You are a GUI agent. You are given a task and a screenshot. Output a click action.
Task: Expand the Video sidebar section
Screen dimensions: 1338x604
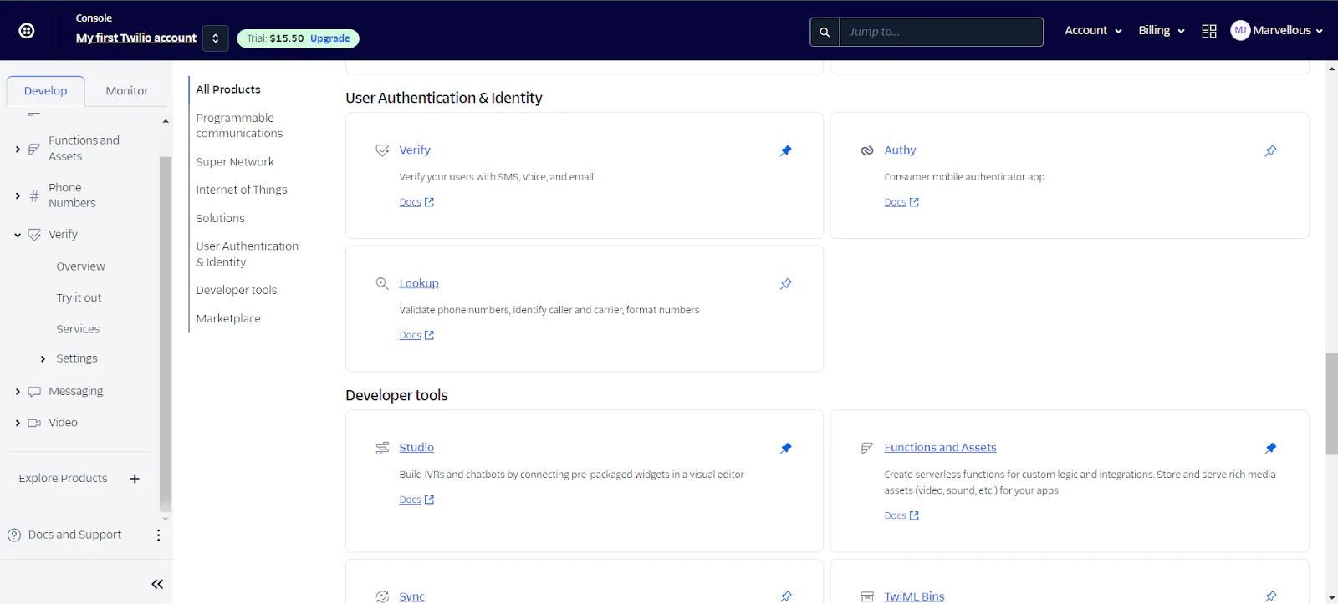coord(18,423)
